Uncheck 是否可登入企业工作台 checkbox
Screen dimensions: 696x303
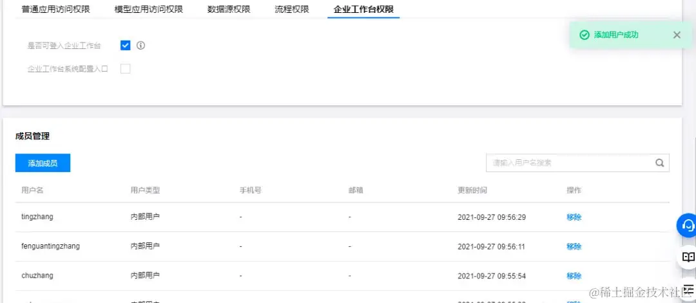pyautogui.click(x=125, y=45)
